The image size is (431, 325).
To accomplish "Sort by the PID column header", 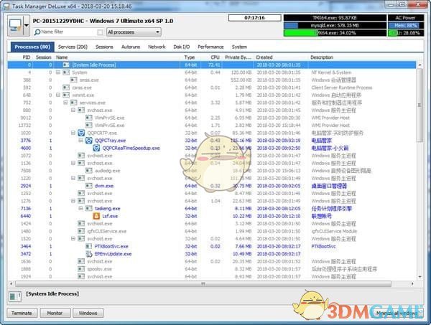I will (x=27, y=57).
